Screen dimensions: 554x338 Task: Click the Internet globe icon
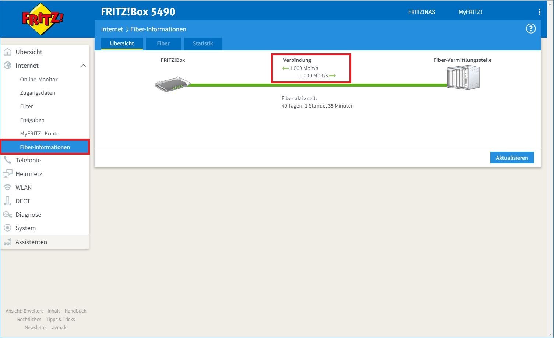(x=7, y=66)
